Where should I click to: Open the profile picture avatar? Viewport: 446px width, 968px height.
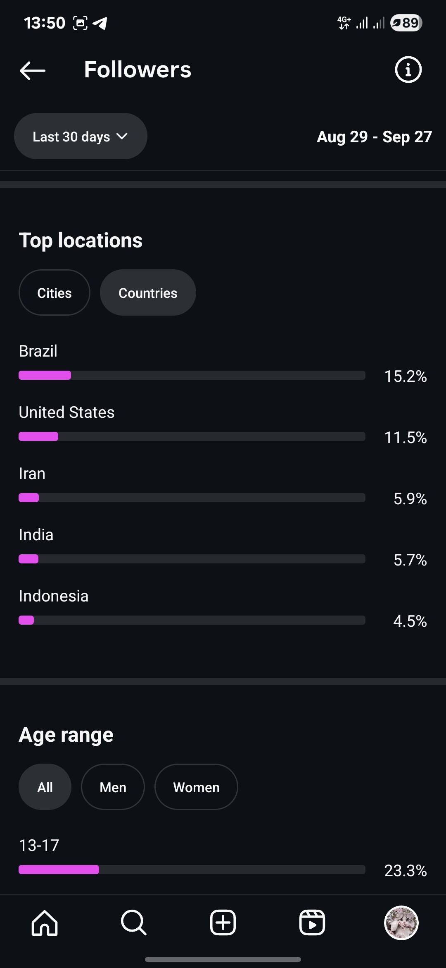tap(401, 922)
